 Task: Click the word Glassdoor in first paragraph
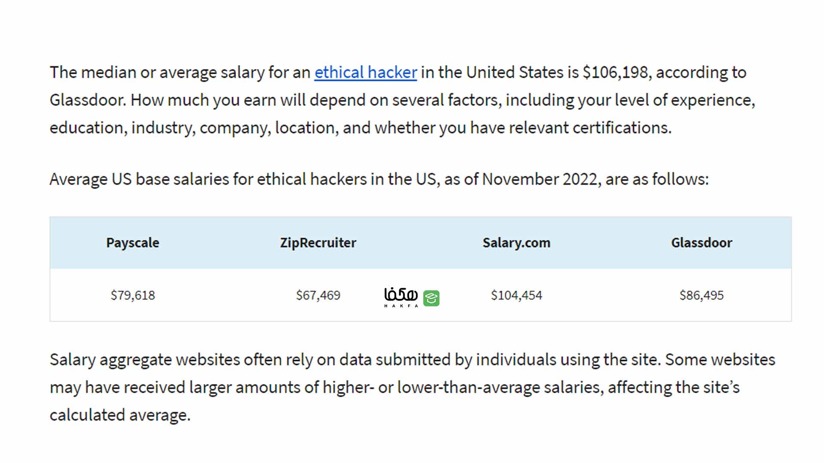click(88, 100)
